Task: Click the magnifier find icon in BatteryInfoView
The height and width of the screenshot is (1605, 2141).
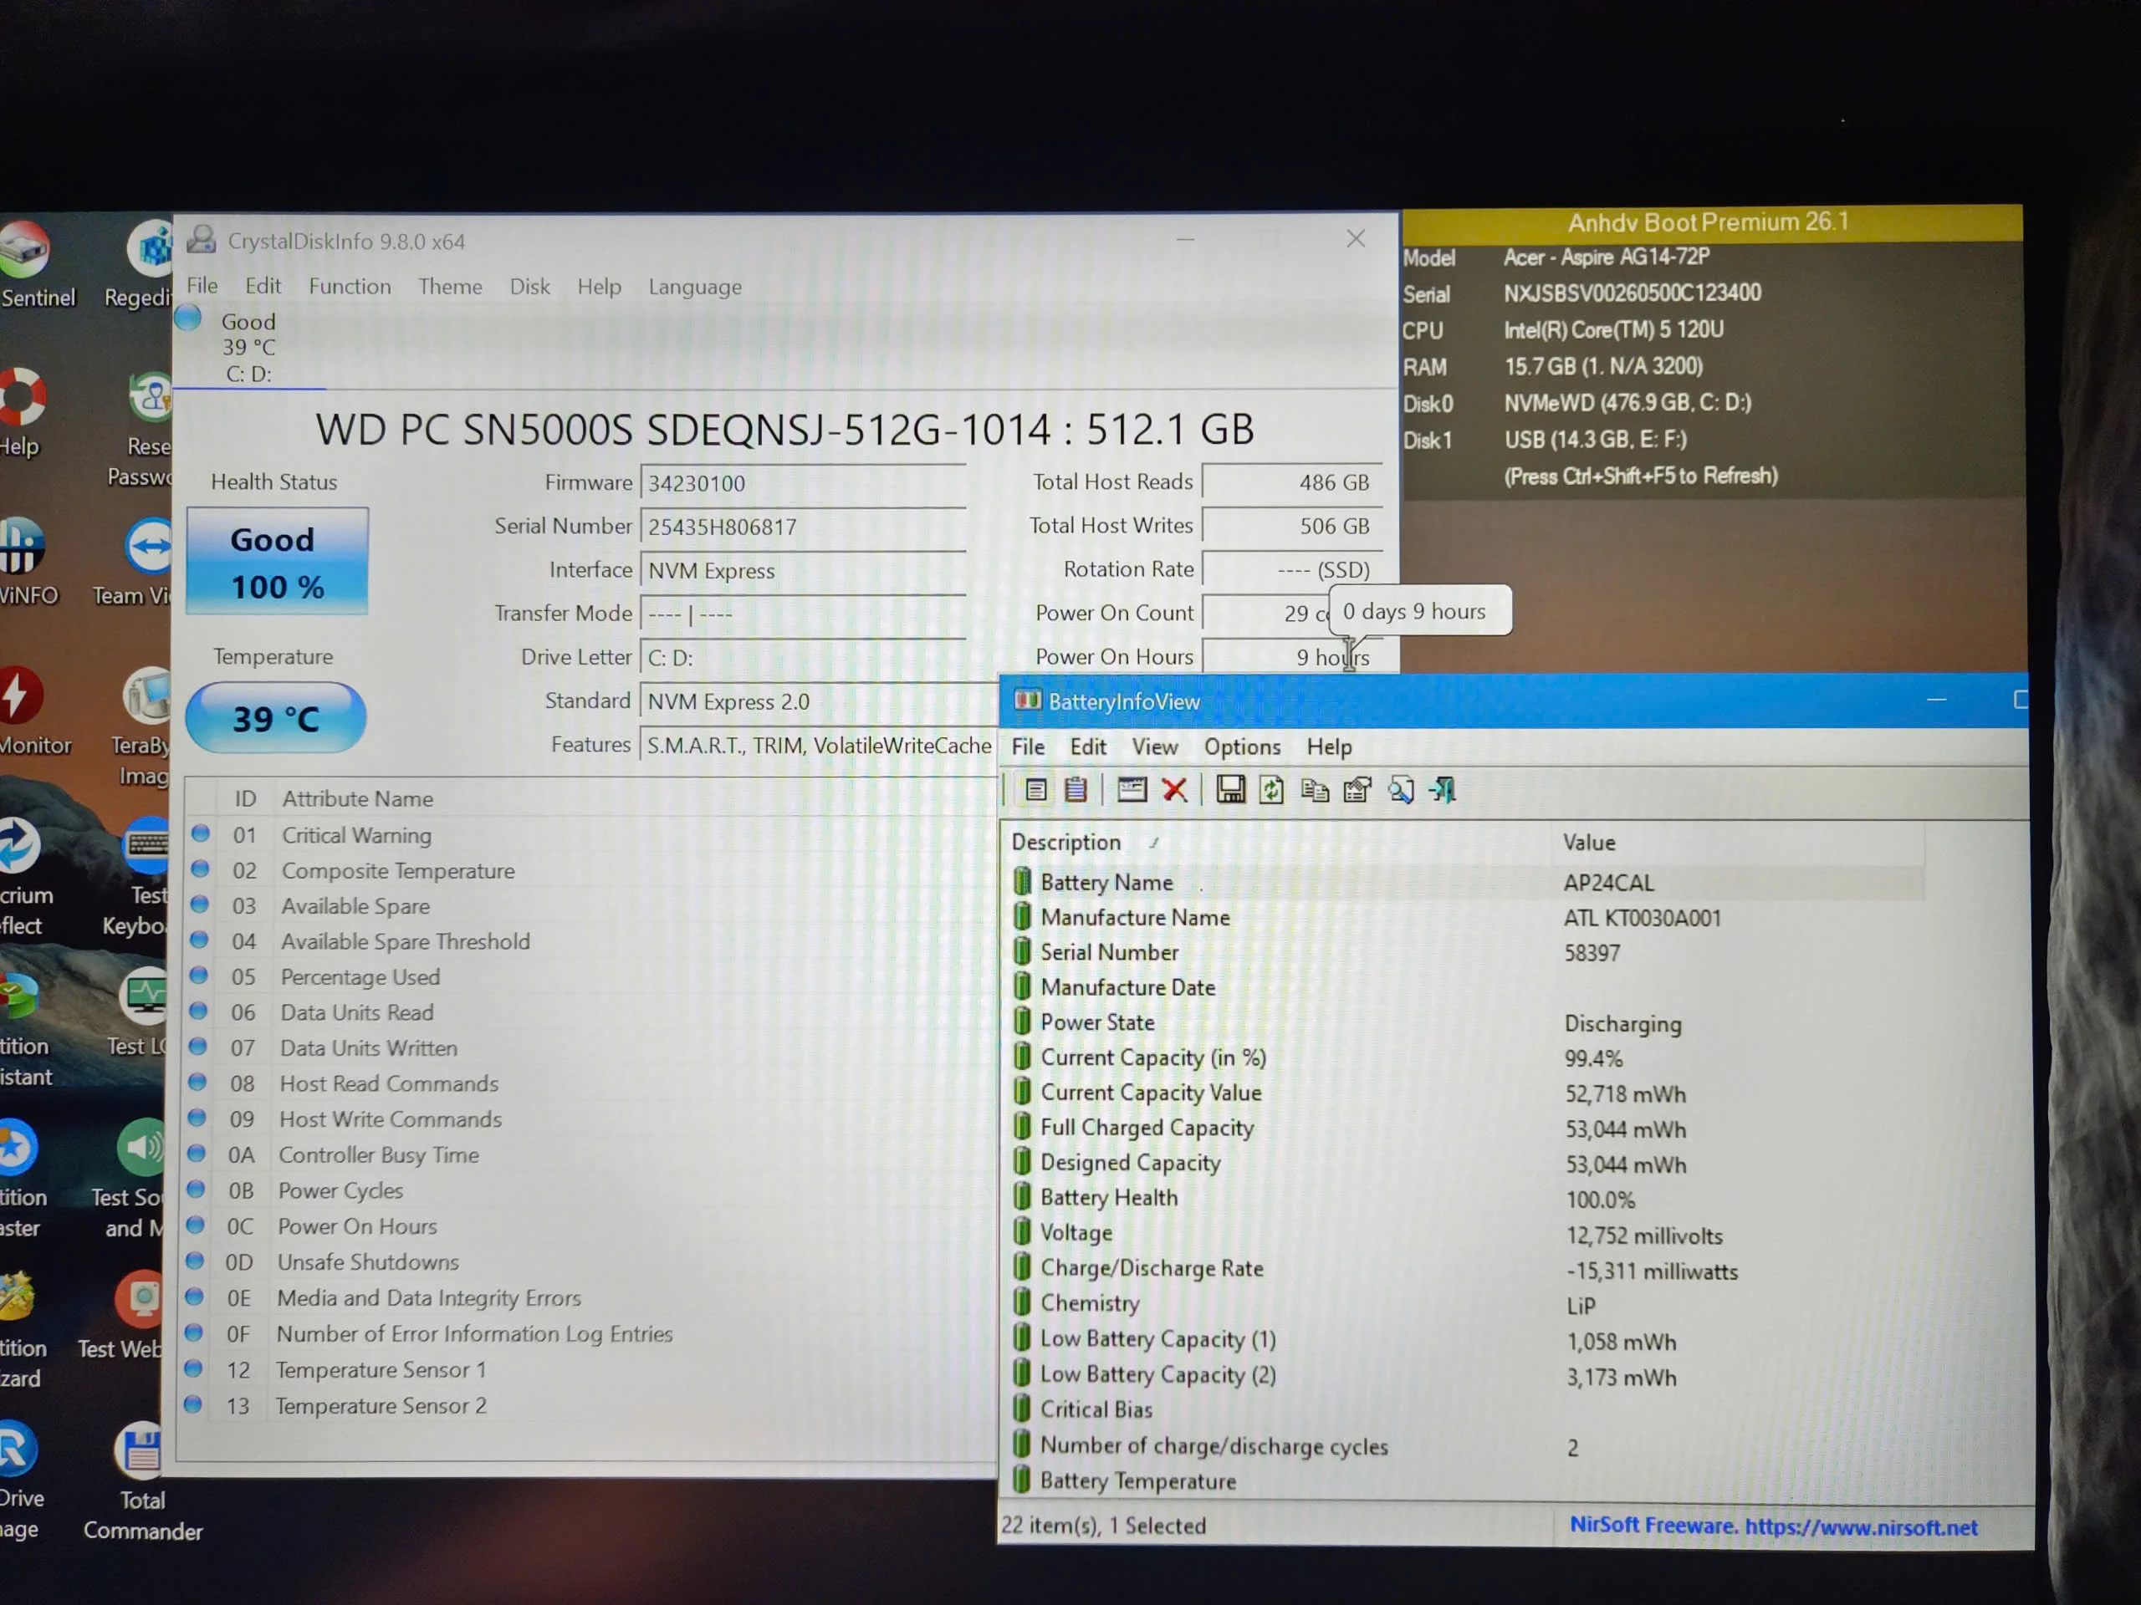Action: pyautogui.click(x=1401, y=791)
